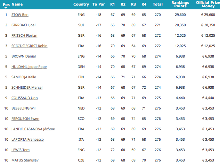The image size is (220, 166).
Task: Open BROWN Daniel player link
Action: coord(24,56)
